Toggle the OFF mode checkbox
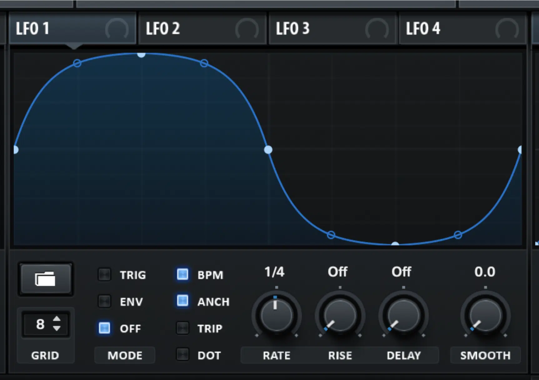539x380 pixels. click(104, 328)
